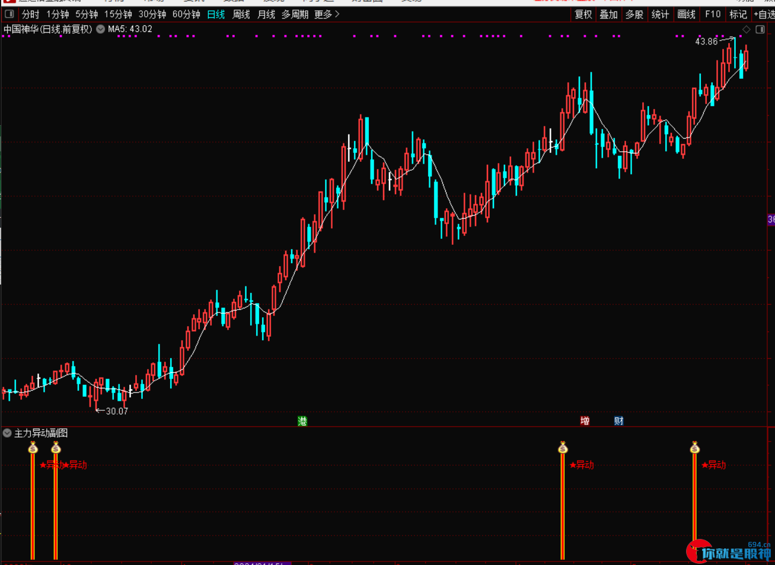Switch to the 月线 monthly chart tab

point(266,14)
